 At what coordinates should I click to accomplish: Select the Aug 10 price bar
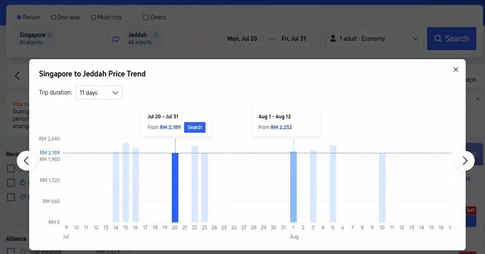pyautogui.click(x=382, y=187)
